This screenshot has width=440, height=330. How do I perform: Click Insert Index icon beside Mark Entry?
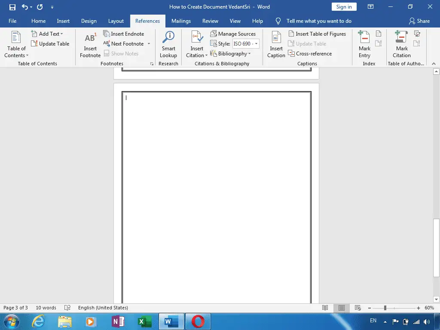tap(379, 34)
